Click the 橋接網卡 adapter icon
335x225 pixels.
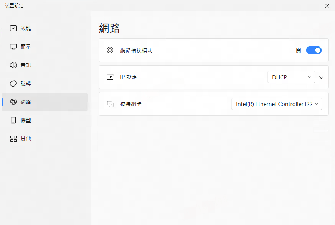point(110,104)
